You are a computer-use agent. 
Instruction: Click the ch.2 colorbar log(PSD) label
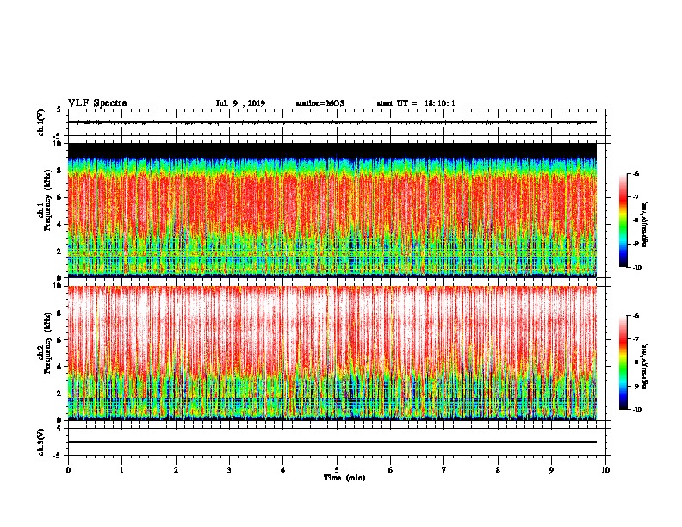coord(644,366)
